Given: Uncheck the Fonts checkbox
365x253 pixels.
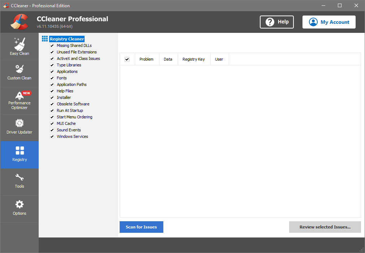Looking at the screenshot, I should (x=52, y=78).
